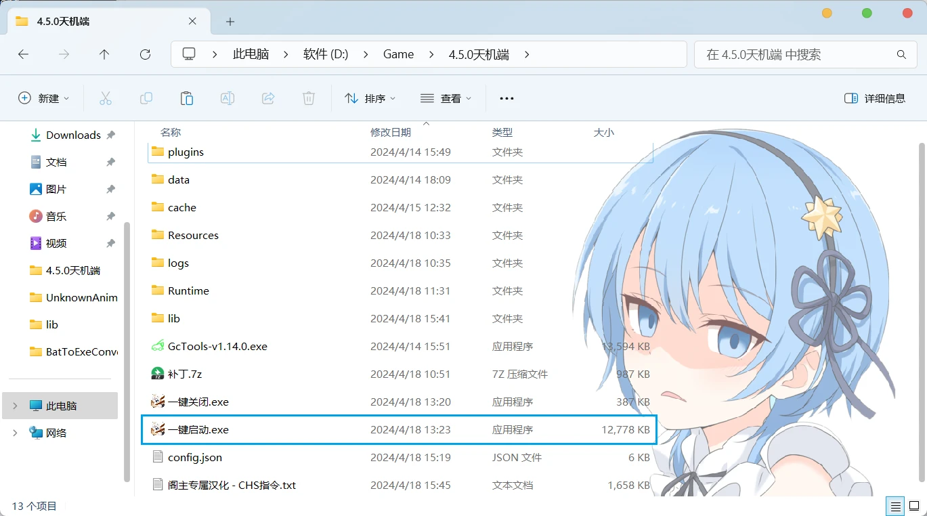This screenshot has height=516, width=927.
Task: Click the 补丁.7z archive icon
Action: click(158, 374)
